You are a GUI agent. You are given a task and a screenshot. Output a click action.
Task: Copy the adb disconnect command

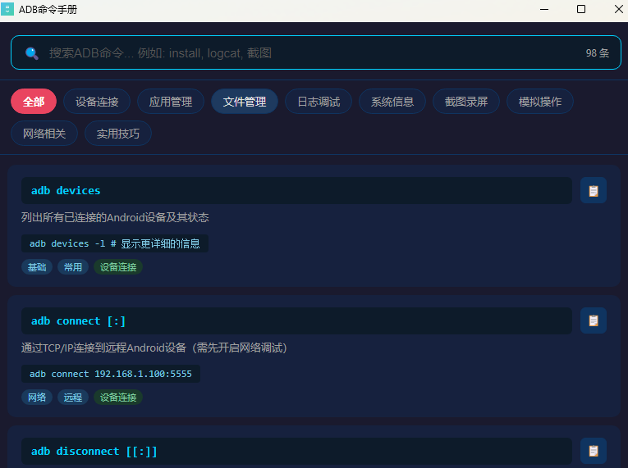(x=594, y=451)
